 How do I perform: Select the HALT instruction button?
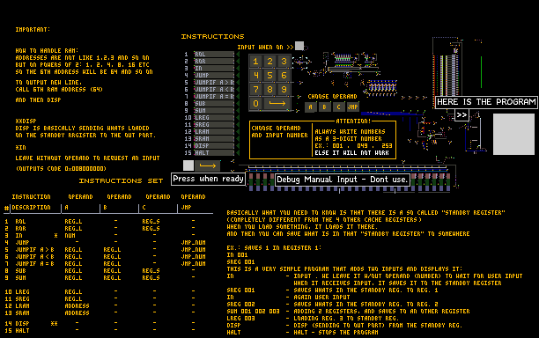coord(214,153)
